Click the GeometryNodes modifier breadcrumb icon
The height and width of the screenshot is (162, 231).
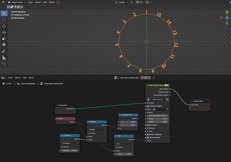18,84
